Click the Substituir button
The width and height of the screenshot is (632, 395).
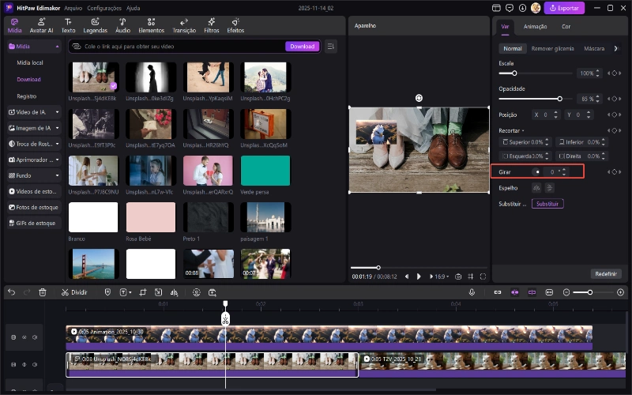547,204
